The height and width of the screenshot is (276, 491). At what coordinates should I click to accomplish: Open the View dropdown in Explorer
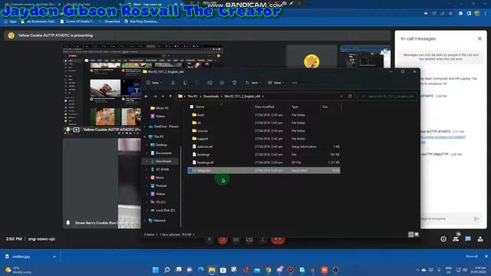tap(276, 83)
